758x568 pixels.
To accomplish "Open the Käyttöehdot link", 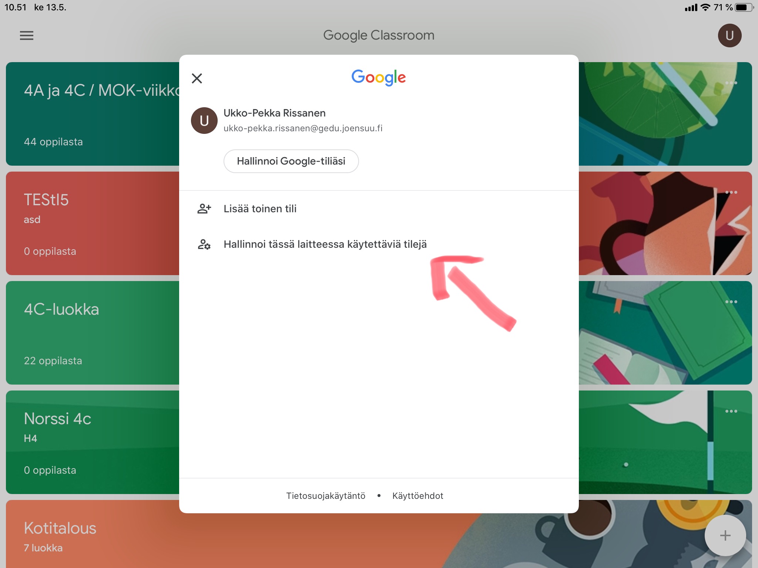I will tap(417, 496).
